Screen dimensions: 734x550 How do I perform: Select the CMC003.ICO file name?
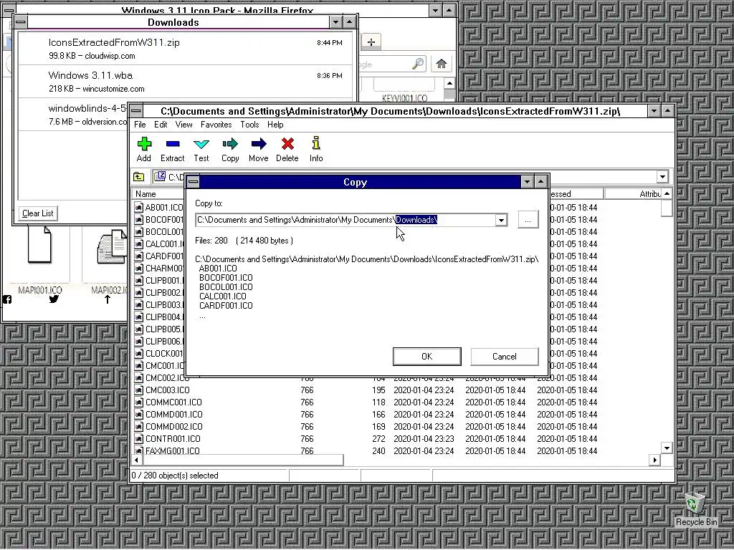(x=168, y=390)
